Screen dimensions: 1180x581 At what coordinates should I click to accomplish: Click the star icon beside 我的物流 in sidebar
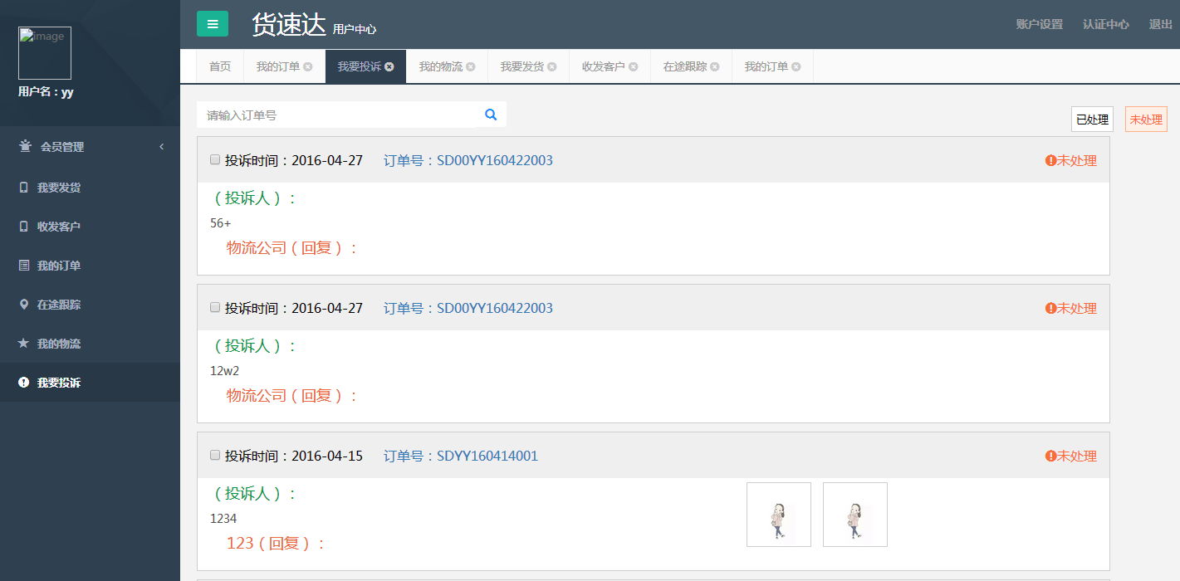[x=23, y=344]
